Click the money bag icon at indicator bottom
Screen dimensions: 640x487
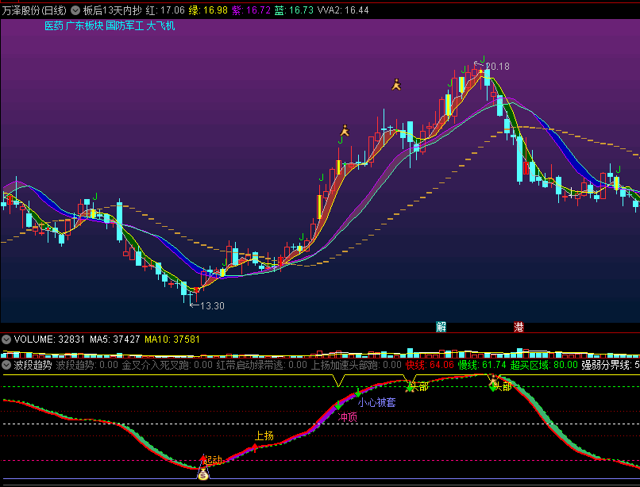point(202,475)
